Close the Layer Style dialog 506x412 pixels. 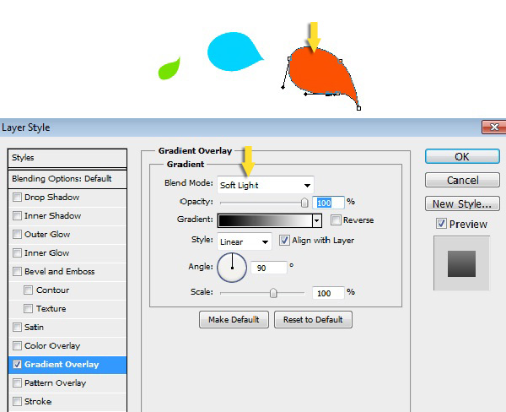coord(493,127)
